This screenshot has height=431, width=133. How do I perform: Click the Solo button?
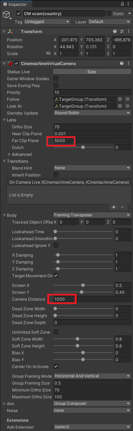point(92,72)
